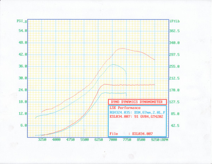
Task: Click the 340.0 torque axis value
Action: coord(175,43)
